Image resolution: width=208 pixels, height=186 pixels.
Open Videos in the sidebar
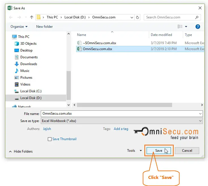25,84
